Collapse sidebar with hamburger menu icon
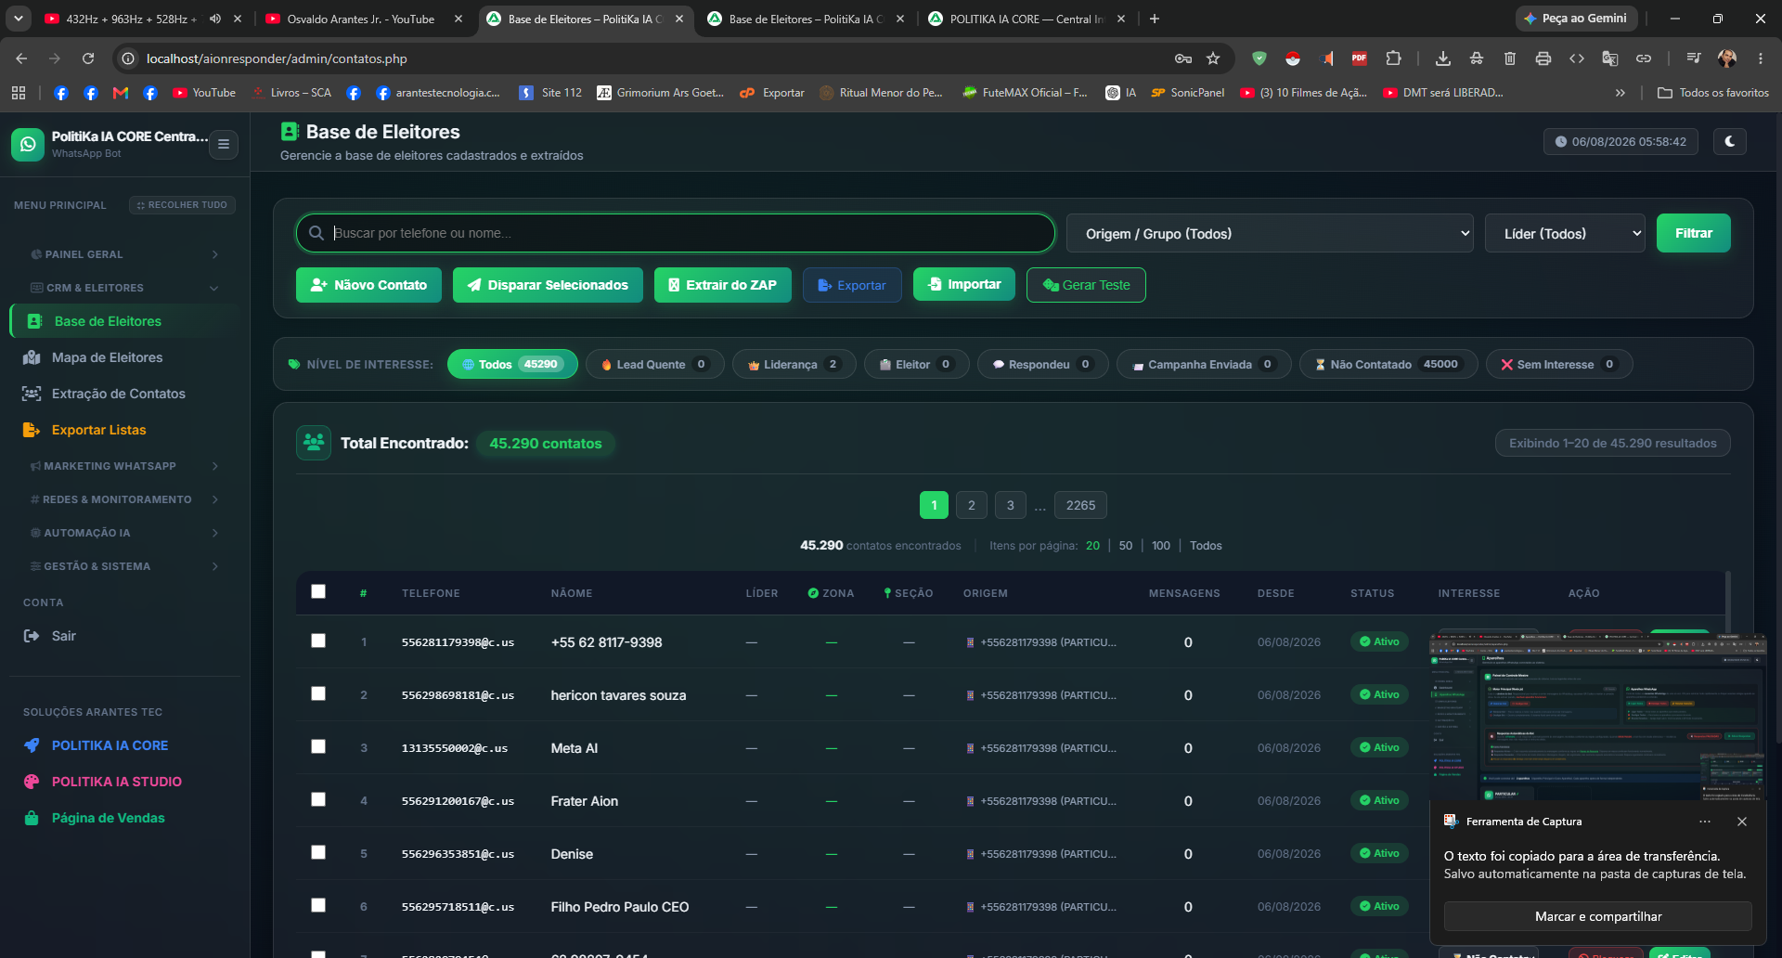1782x958 pixels. [224, 144]
